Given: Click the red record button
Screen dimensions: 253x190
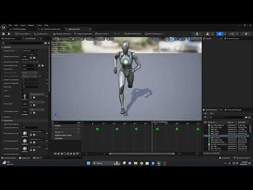Looking at the screenshot, I should (x=65, y=154).
